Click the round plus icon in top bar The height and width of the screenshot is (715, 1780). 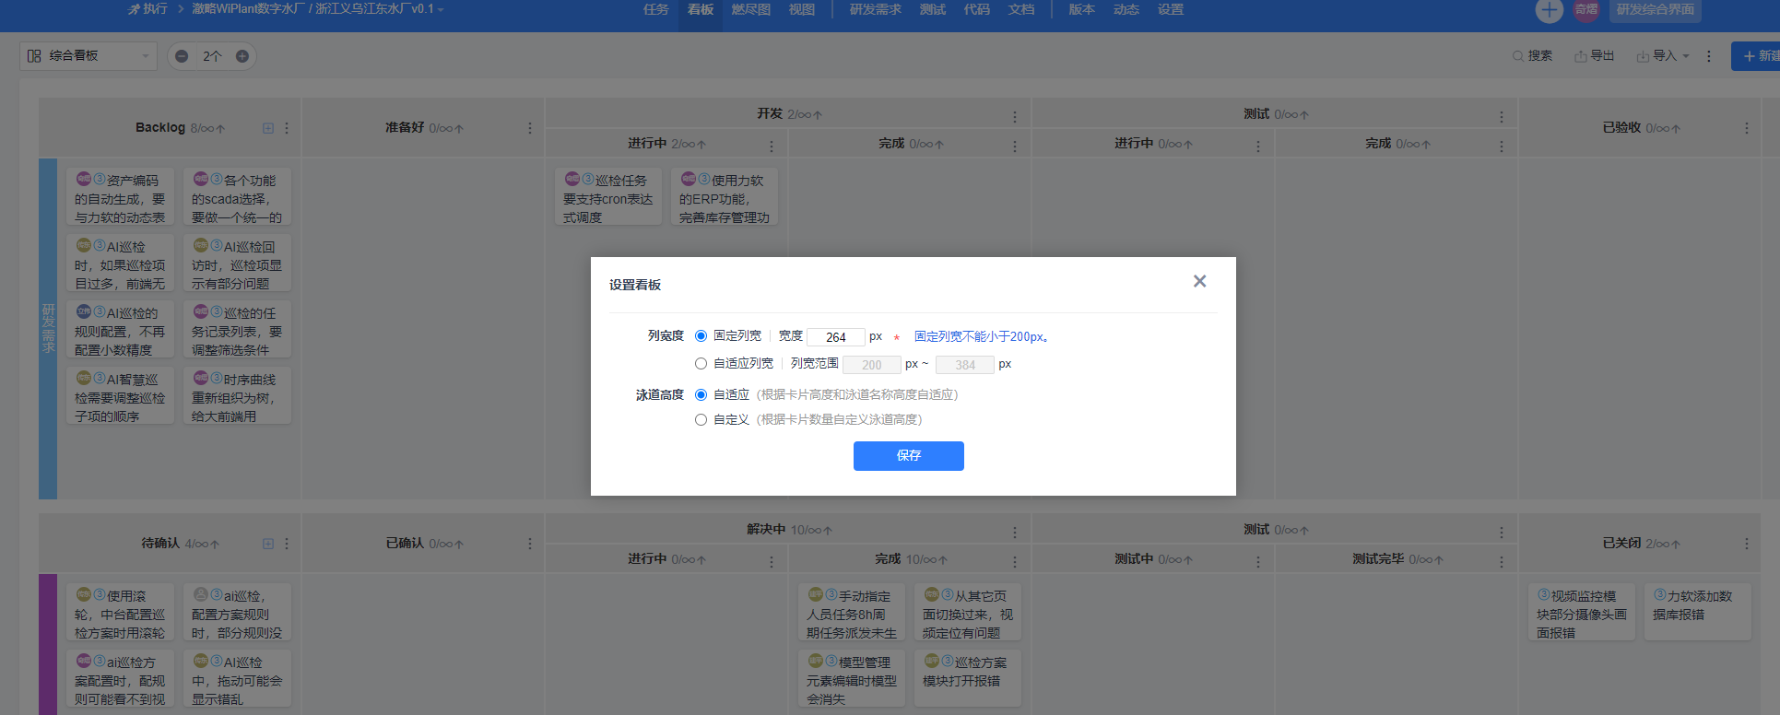1549,10
